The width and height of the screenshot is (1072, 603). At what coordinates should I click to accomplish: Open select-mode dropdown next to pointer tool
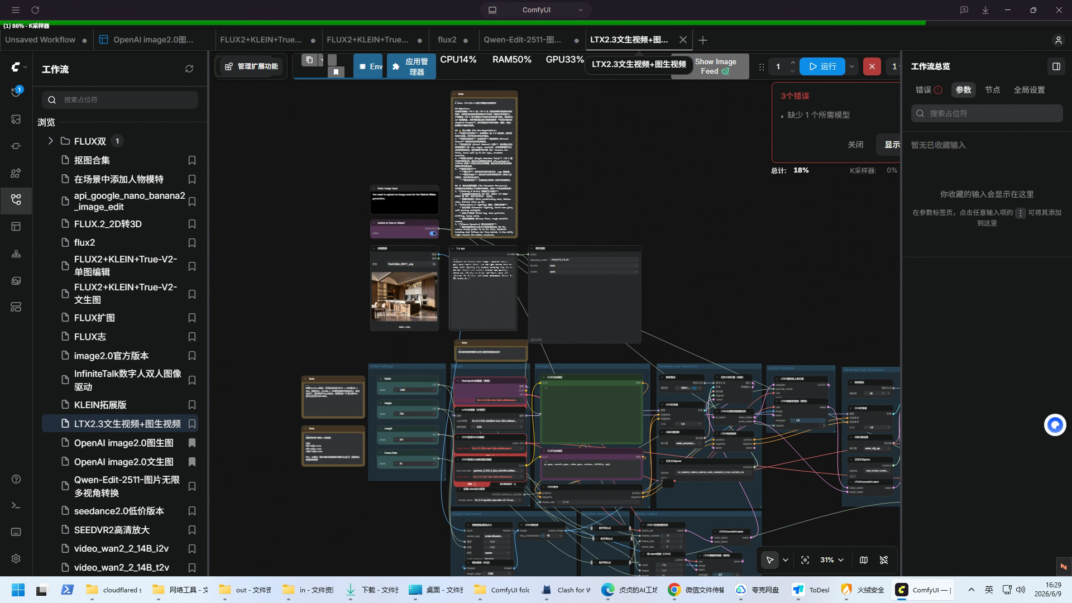coord(786,560)
